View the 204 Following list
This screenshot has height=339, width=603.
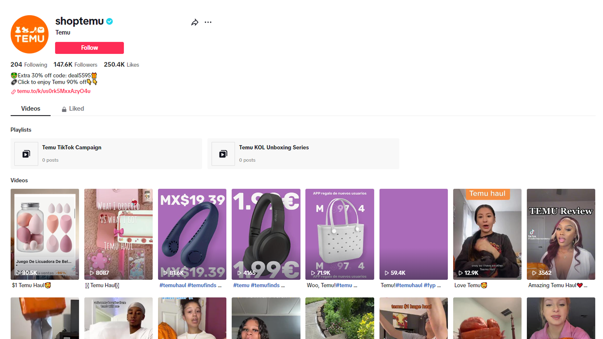coord(29,65)
